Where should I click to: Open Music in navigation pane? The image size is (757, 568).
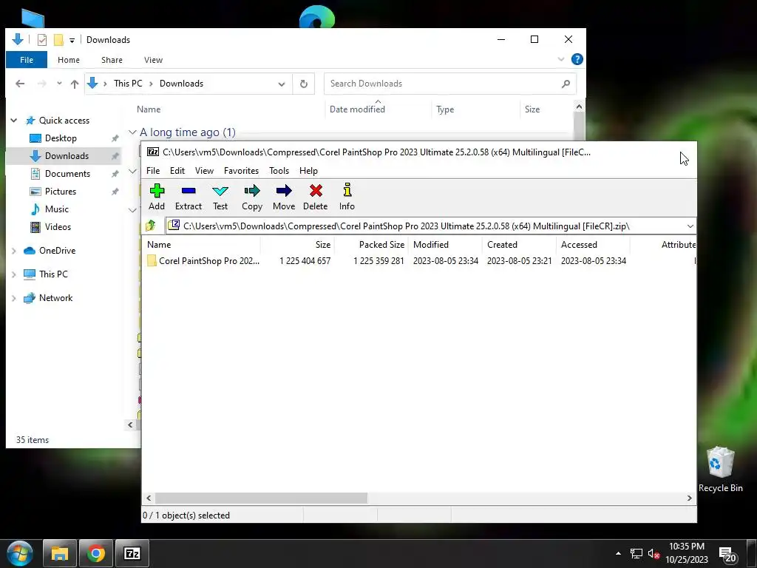(x=56, y=209)
